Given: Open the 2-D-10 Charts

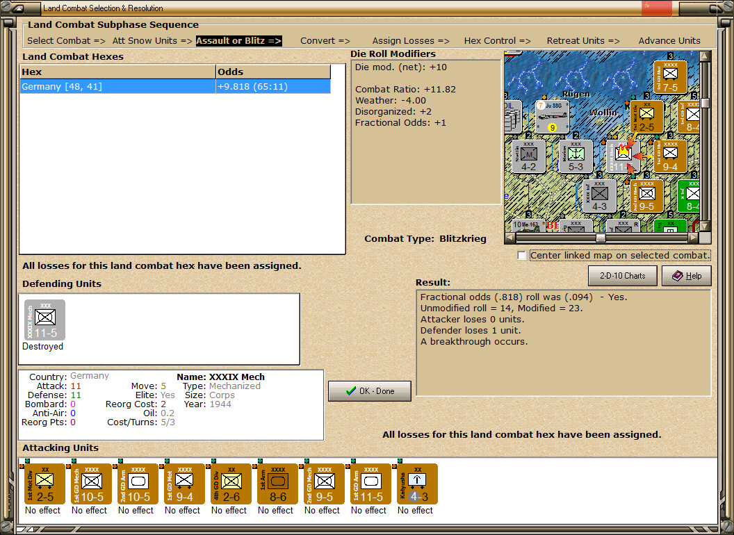Looking at the screenshot, I should [623, 276].
